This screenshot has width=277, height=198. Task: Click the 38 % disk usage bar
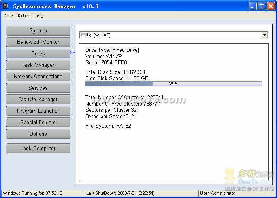173,84
